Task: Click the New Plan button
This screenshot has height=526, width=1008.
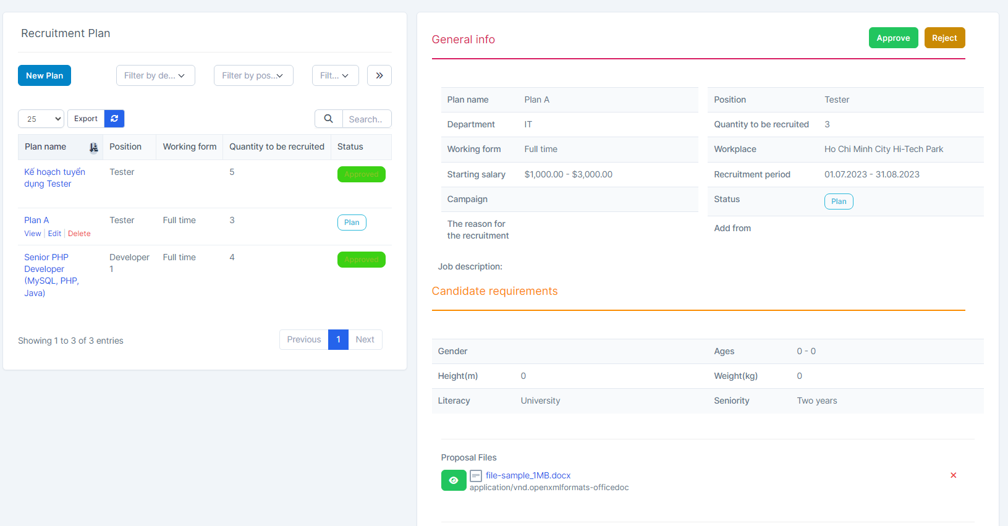Action: pyautogui.click(x=44, y=75)
